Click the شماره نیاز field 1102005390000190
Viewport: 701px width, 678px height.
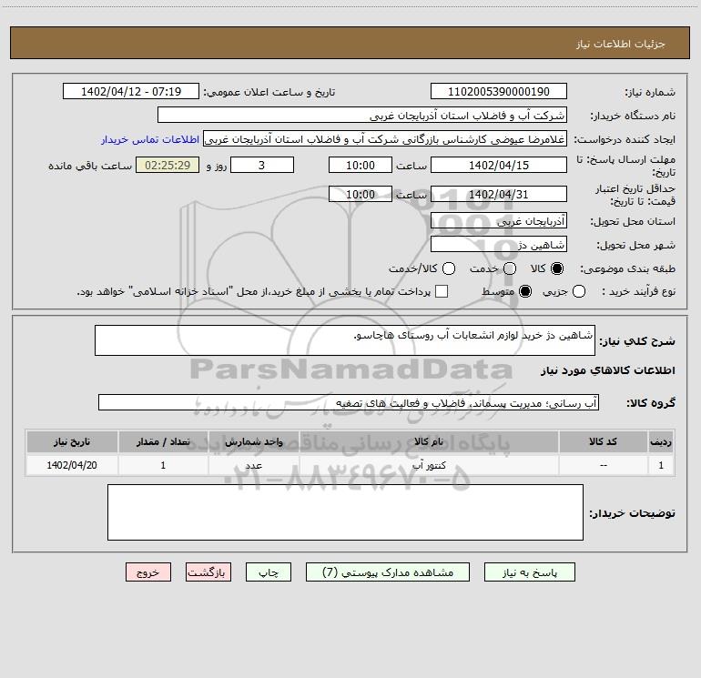[499, 92]
